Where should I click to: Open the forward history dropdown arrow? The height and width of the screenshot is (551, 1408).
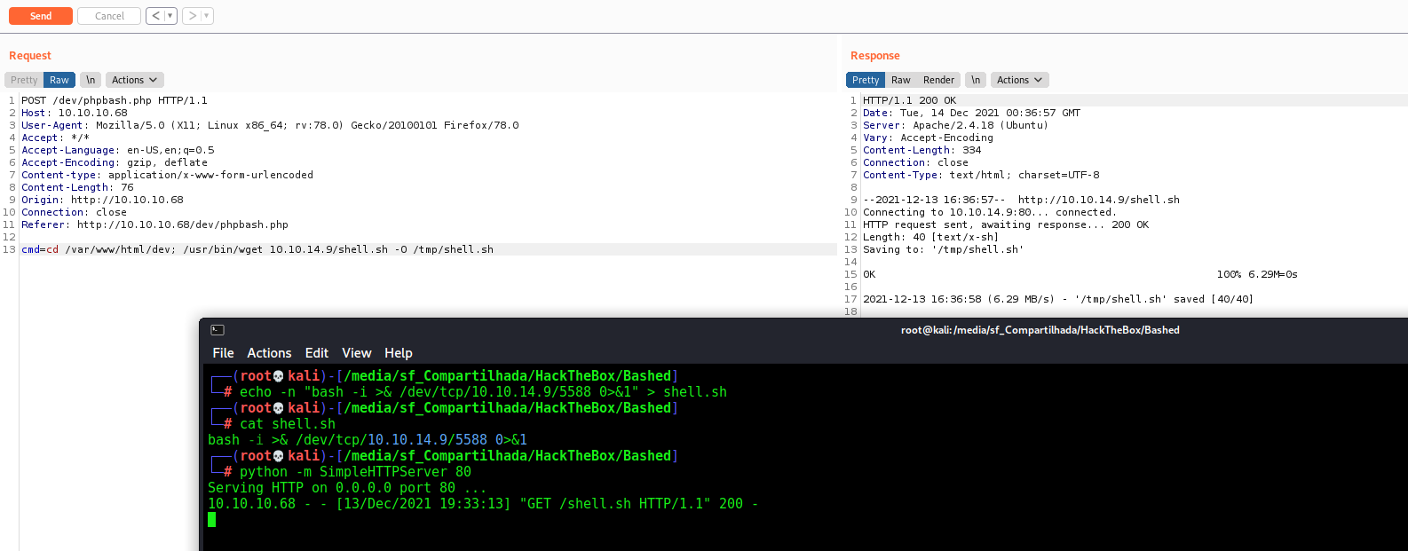tap(207, 16)
